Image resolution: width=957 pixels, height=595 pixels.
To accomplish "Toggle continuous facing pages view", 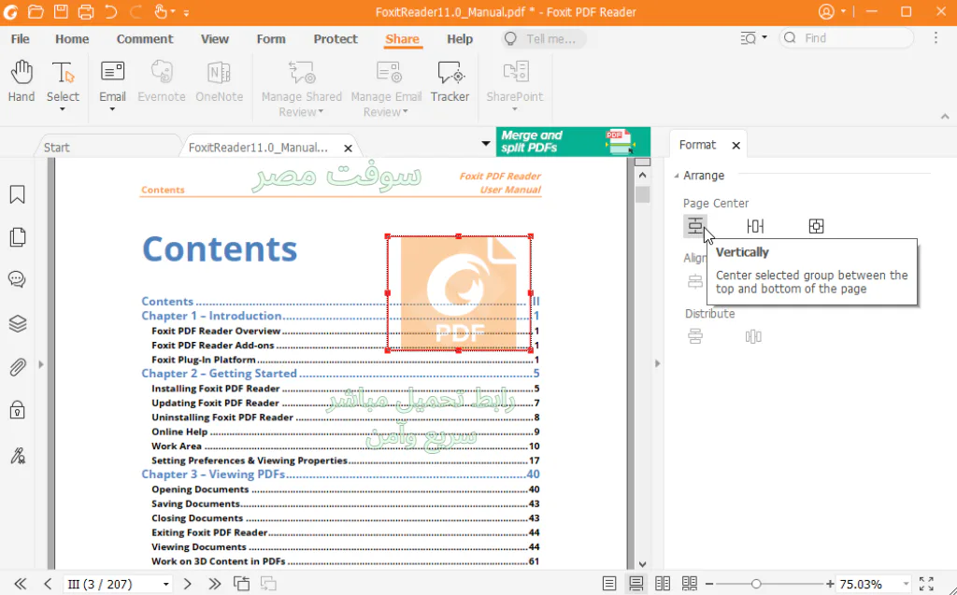I will coord(690,584).
